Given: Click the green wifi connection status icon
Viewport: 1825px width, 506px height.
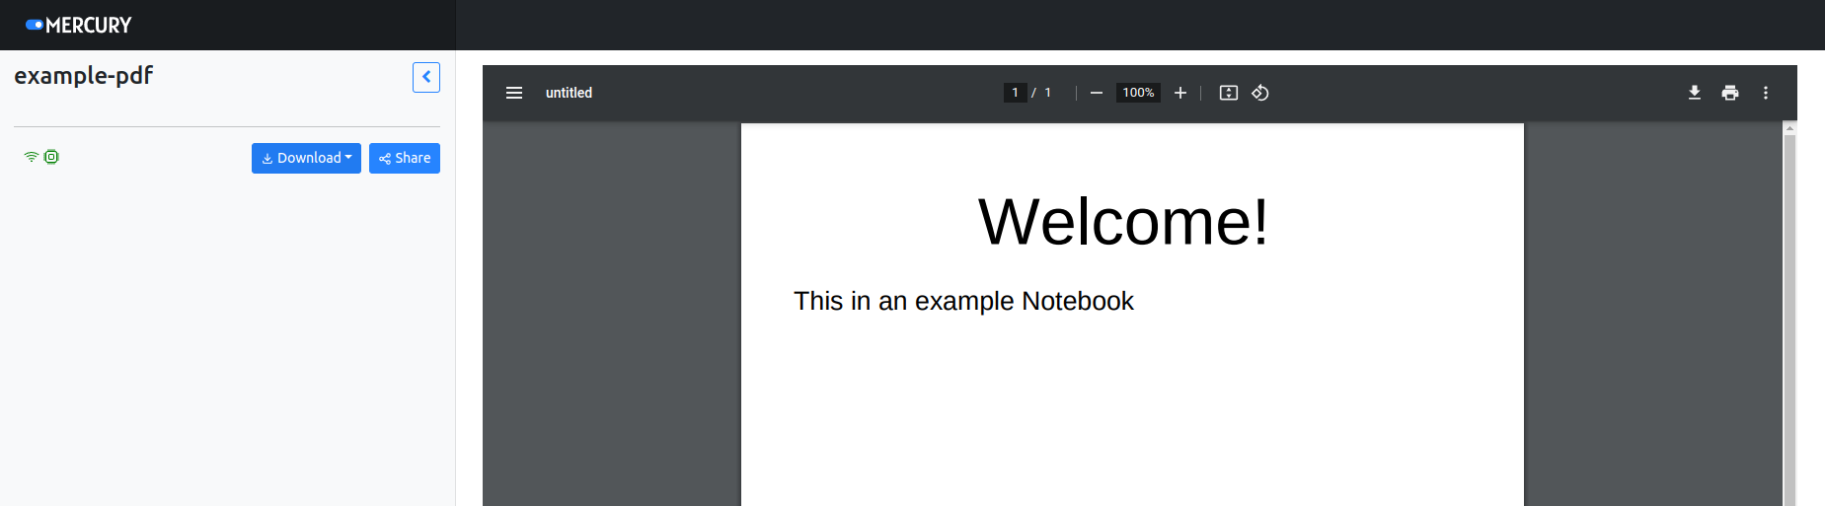Looking at the screenshot, I should [32, 157].
